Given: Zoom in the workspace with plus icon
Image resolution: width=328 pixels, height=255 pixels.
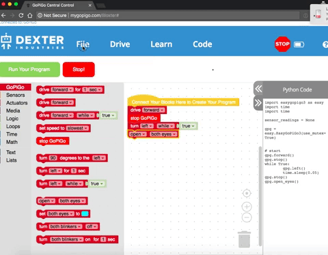Looking at the screenshot, I should pyautogui.click(x=247, y=207).
